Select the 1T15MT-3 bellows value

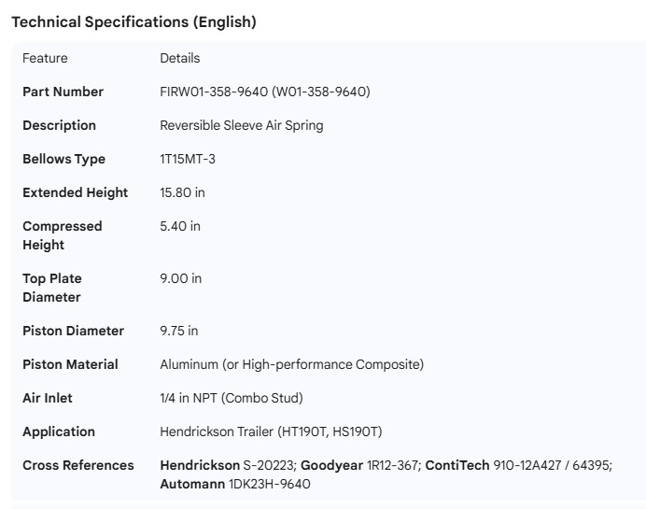[x=188, y=159]
